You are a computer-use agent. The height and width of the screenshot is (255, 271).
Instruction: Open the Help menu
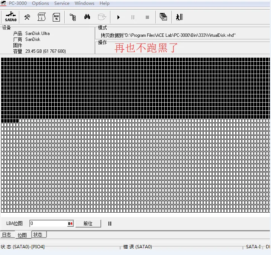104,3
